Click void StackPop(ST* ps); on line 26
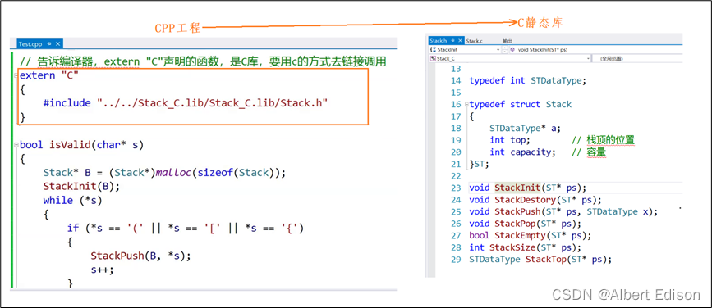This screenshot has width=712, height=308. pyautogui.click(x=525, y=224)
